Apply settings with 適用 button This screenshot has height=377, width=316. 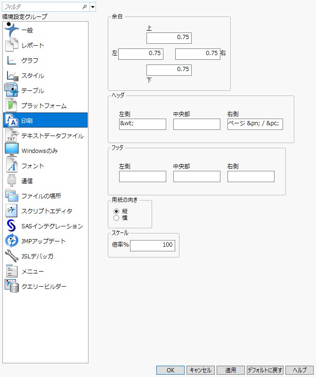[x=231, y=370]
